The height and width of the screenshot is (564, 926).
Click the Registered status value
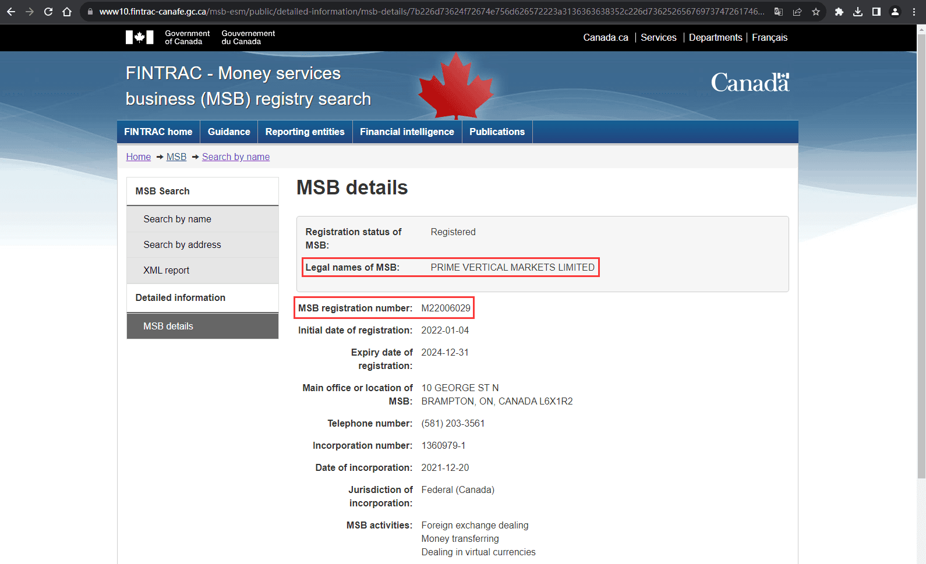453,232
